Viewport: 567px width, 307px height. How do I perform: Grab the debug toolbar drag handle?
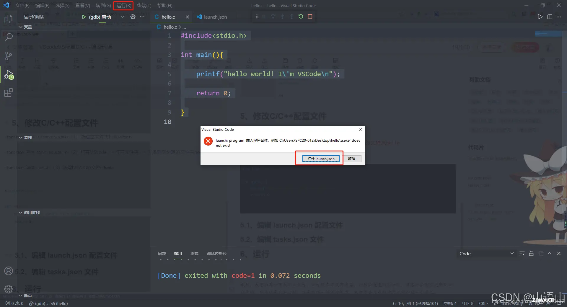click(x=257, y=17)
